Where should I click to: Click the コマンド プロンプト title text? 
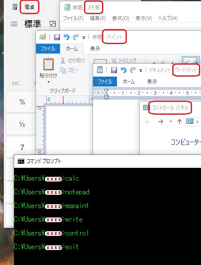coord(44,161)
